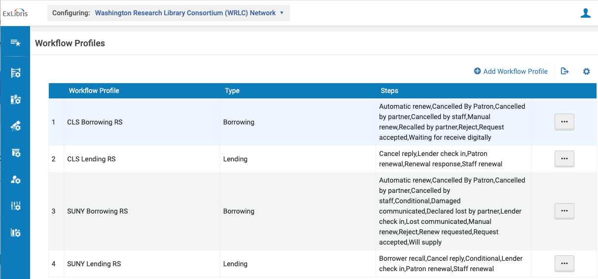The width and height of the screenshot is (598, 279).
Task: Sort by Workflow Profile column header
Action: (x=94, y=91)
